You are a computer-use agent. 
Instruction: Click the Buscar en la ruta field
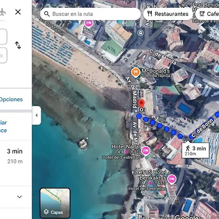91,14
